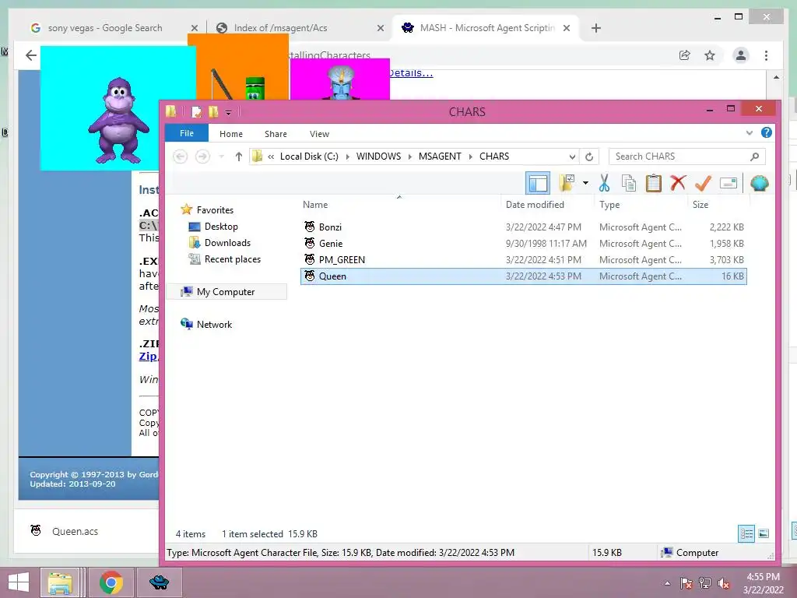This screenshot has height=598, width=797.
Task: Click the Explorer Forward arrow button
Action: click(202, 157)
